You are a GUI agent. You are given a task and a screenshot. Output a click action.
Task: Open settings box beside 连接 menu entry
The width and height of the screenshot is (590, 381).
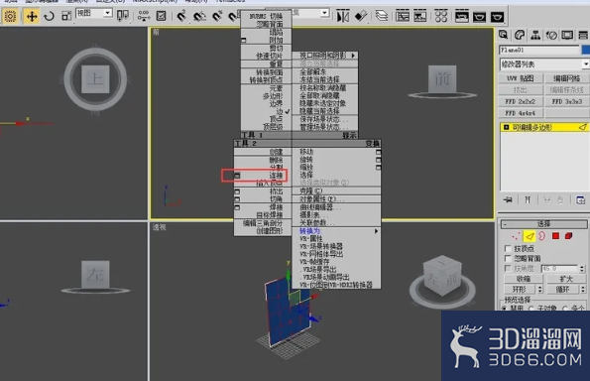[237, 176]
